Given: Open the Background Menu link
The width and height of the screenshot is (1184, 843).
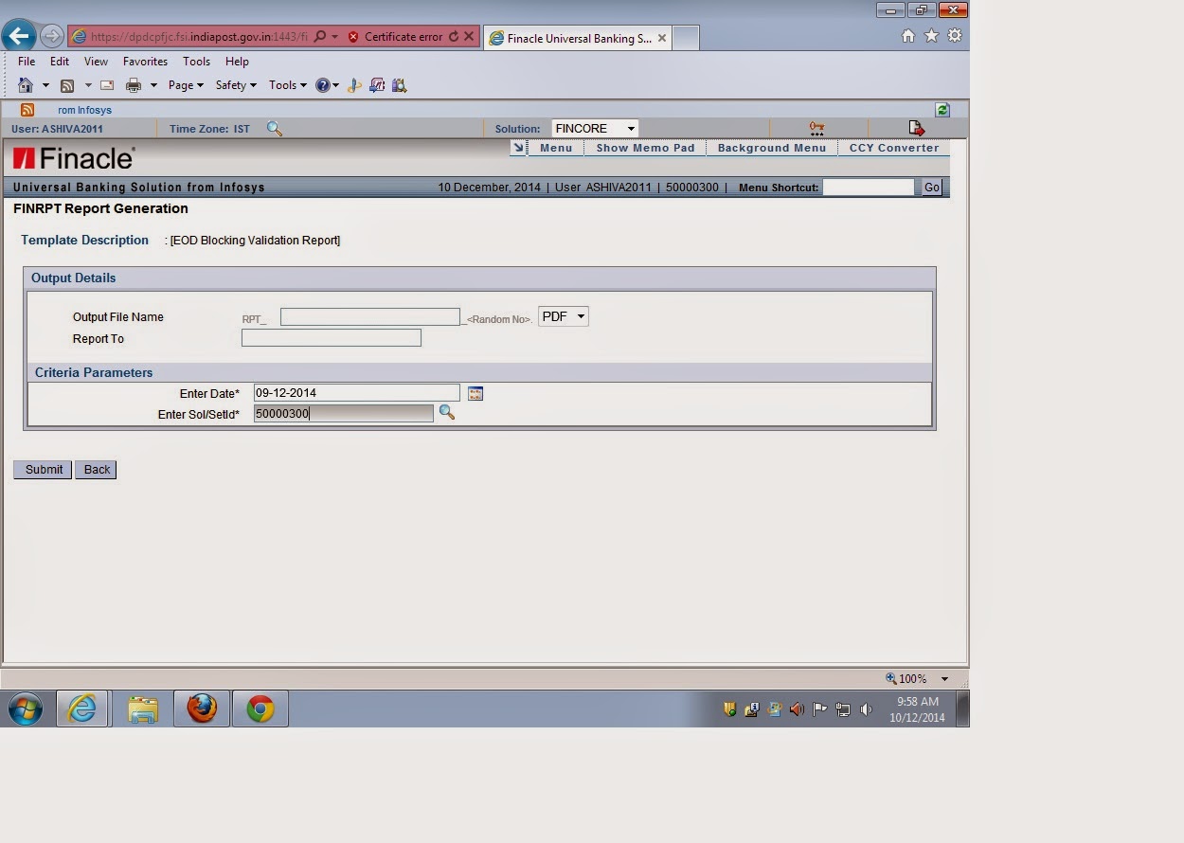Looking at the screenshot, I should (x=772, y=148).
